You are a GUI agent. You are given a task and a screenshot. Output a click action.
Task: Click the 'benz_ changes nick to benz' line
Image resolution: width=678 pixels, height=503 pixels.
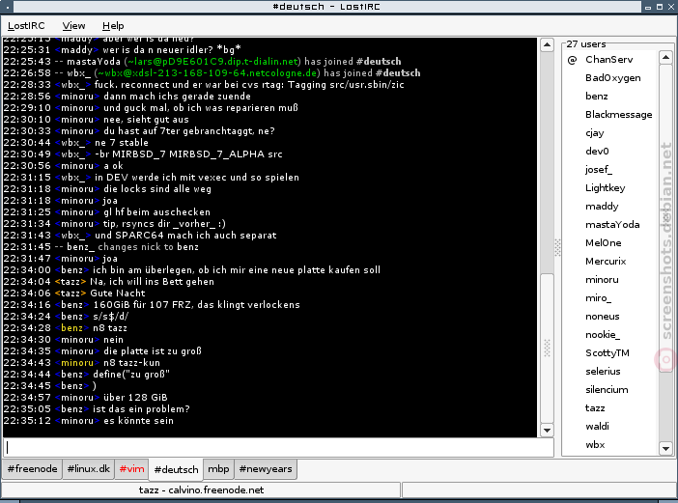pos(132,247)
